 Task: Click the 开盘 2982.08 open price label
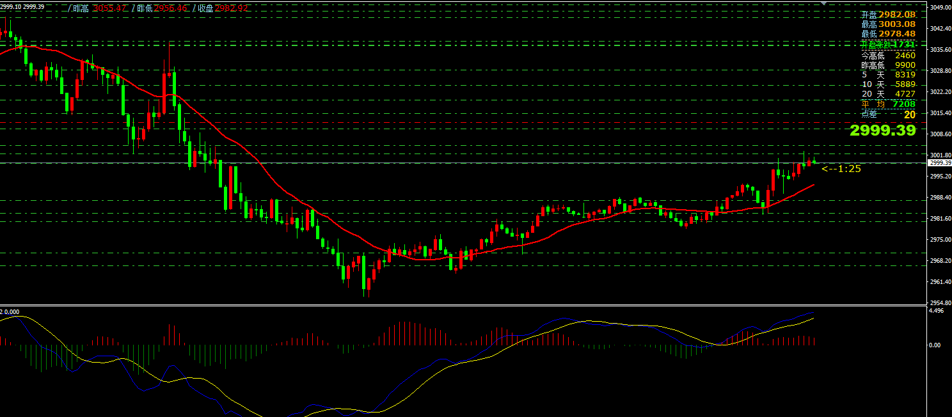[x=888, y=14]
